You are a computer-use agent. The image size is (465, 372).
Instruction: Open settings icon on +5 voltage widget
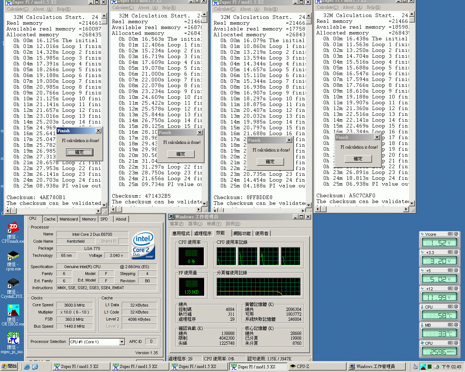450,270
